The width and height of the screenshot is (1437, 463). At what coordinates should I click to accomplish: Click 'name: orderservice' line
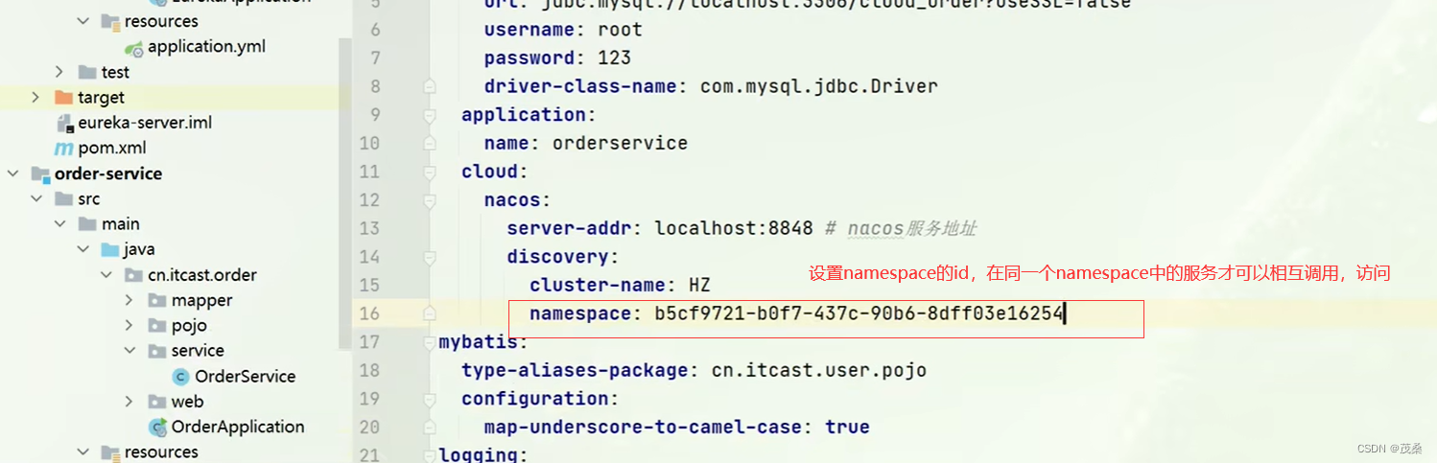[x=585, y=143]
